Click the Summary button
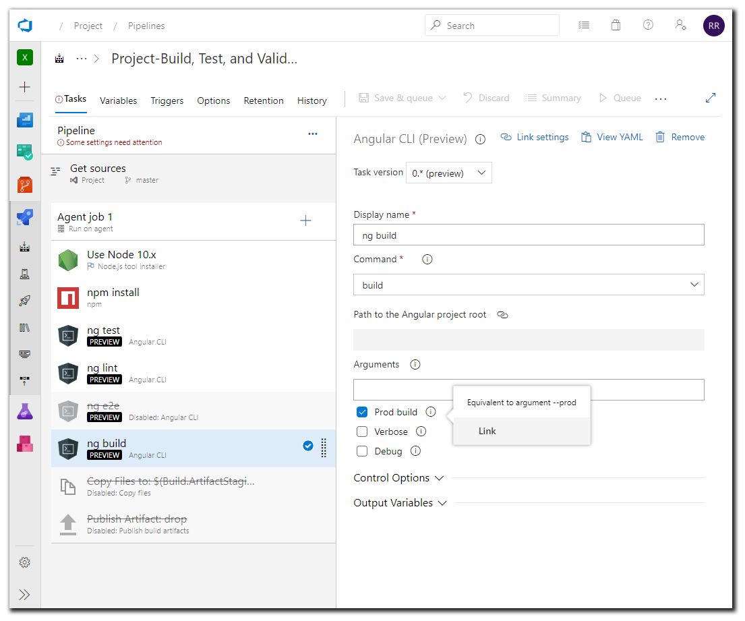The image size is (745, 621). tap(553, 98)
